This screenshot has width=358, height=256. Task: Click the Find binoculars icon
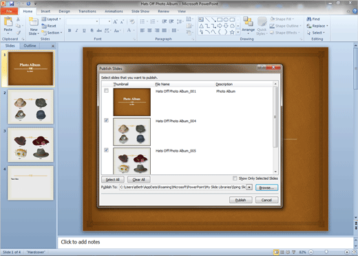click(309, 19)
